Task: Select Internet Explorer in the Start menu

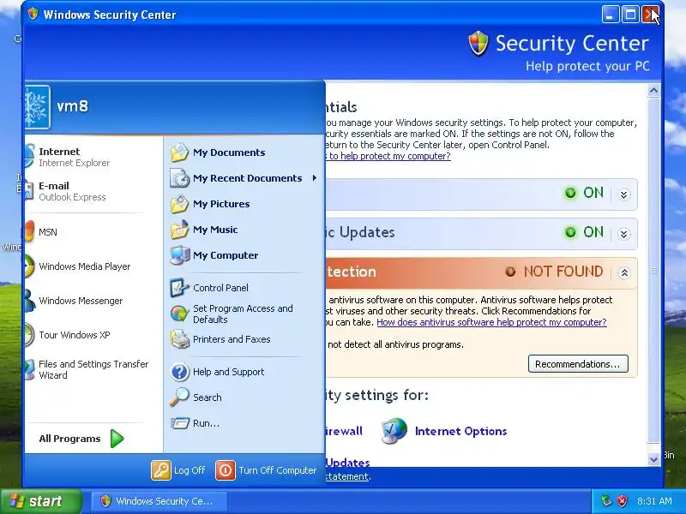Action: [x=93, y=157]
